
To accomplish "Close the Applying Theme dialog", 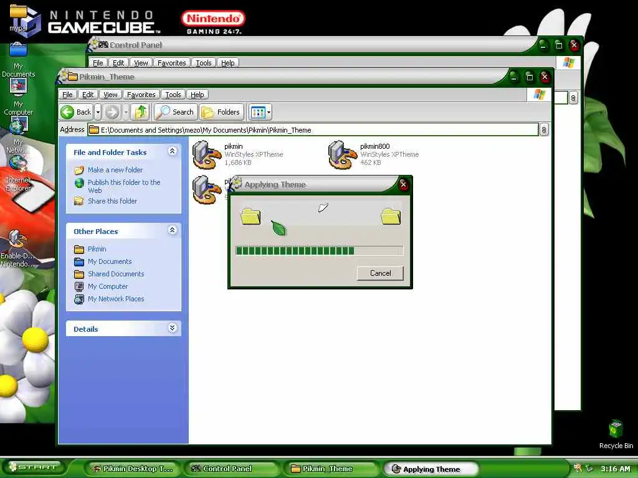I will [403, 184].
